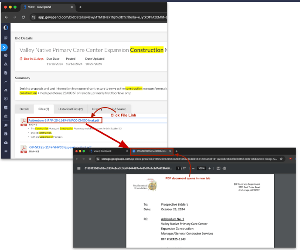This screenshot has width=300, height=250.
Task: Click the PDF icon beside RFP-SCF25-1149 file
Action: 24,149
